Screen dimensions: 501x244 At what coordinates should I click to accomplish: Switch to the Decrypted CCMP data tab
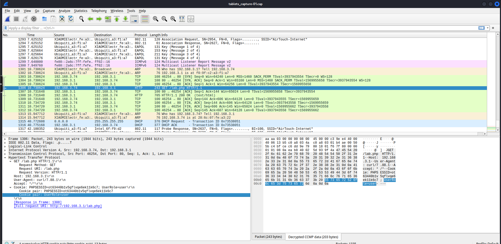coord(313,237)
